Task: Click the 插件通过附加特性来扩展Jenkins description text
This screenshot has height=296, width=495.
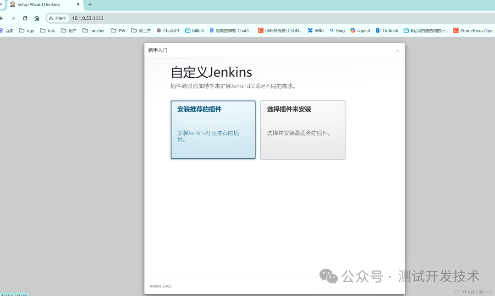Action: (234, 86)
